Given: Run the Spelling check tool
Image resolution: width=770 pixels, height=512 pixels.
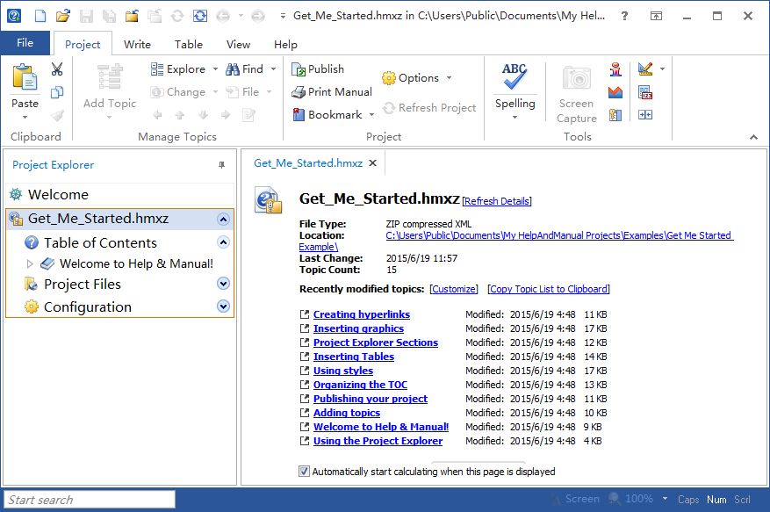Looking at the screenshot, I should [515, 78].
